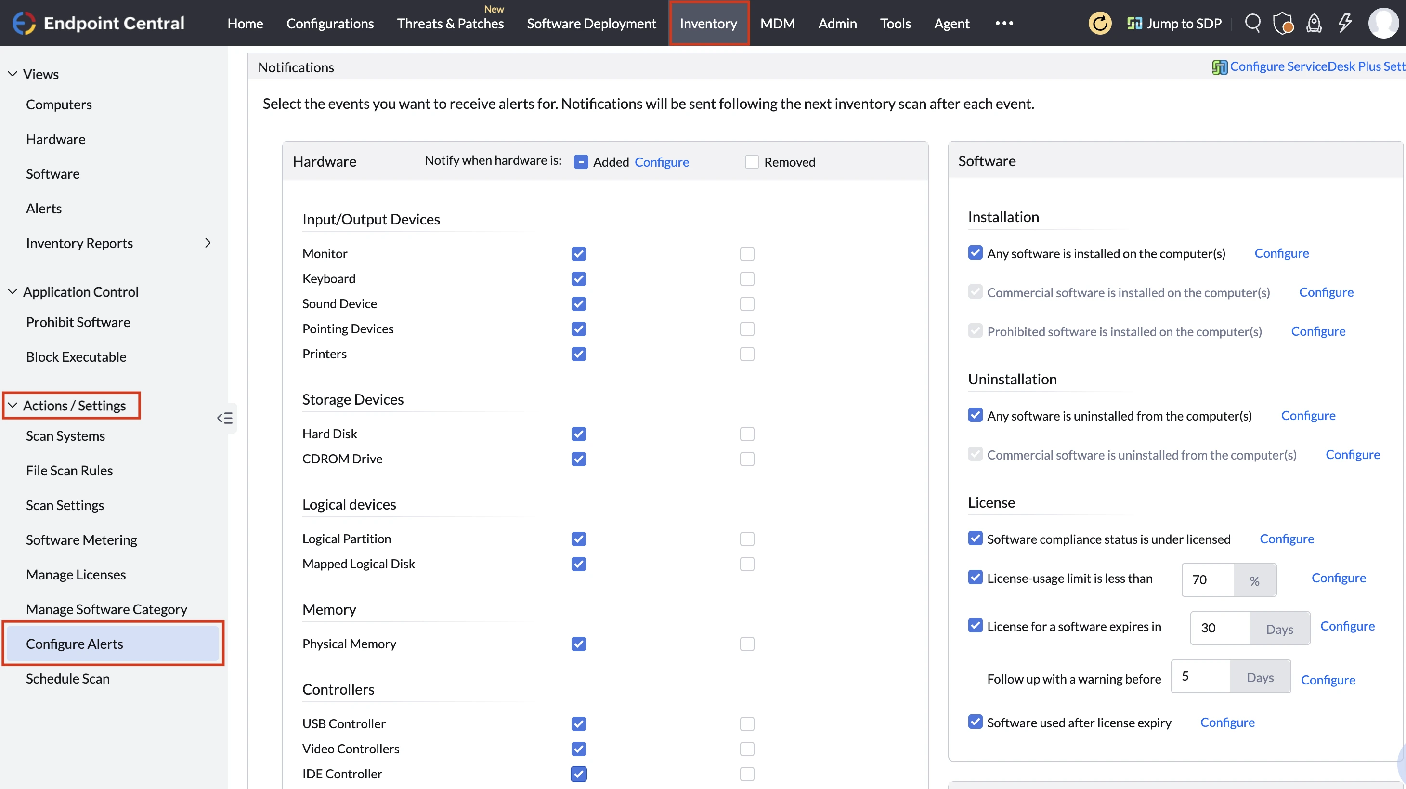Click Configure for software used after expiry
The image size is (1406, 789).
(1227, 723)
